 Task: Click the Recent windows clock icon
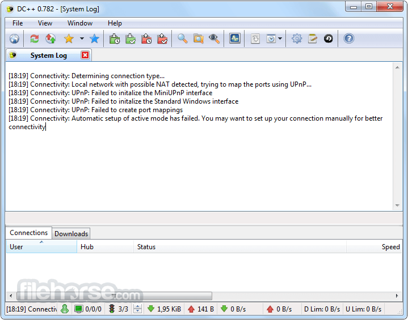[x=271, y=39]
